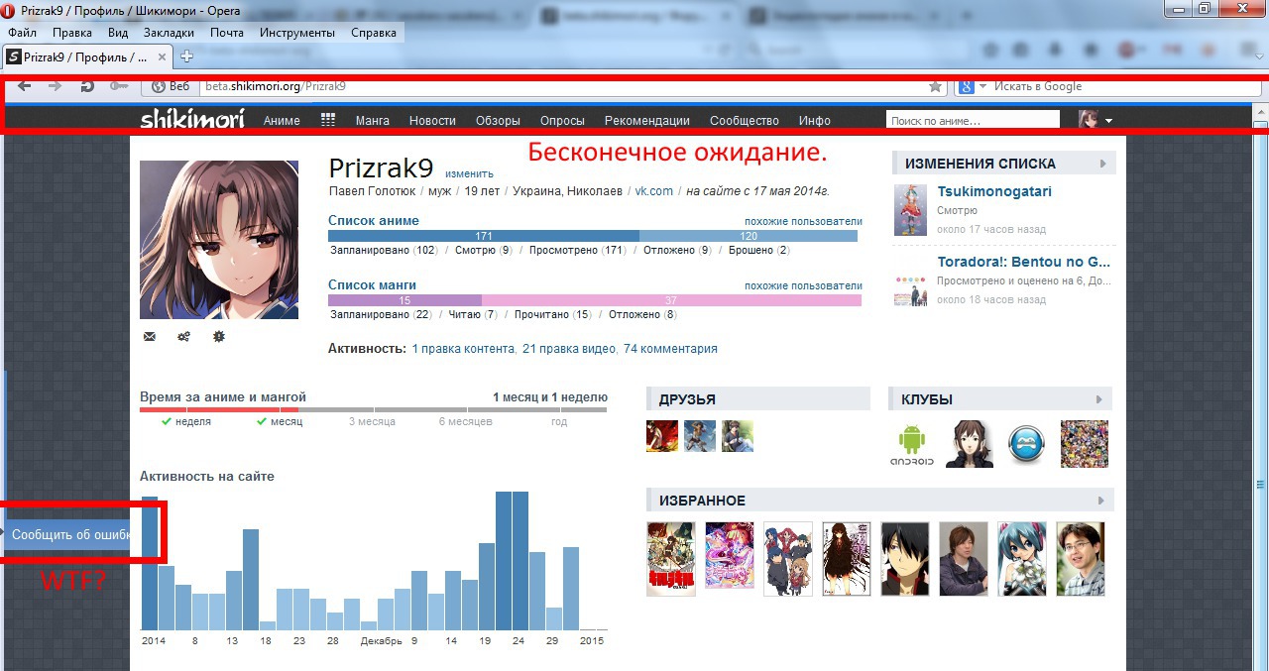This screenshot has height=671, width=1269.
Task: Expand the user avatar menu arrow
Action: point(1108,121)
